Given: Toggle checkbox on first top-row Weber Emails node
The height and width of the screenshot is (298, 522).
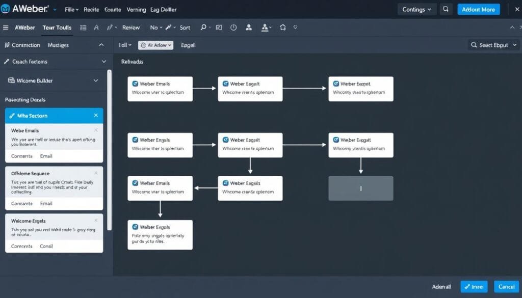Looking at the screenshot, I should tap(135, 84).
